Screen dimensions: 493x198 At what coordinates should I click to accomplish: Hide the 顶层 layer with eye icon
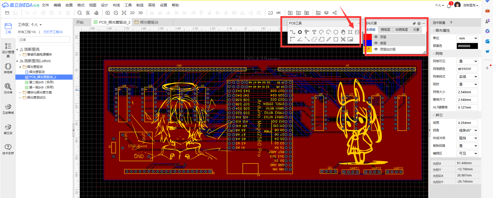376,37
